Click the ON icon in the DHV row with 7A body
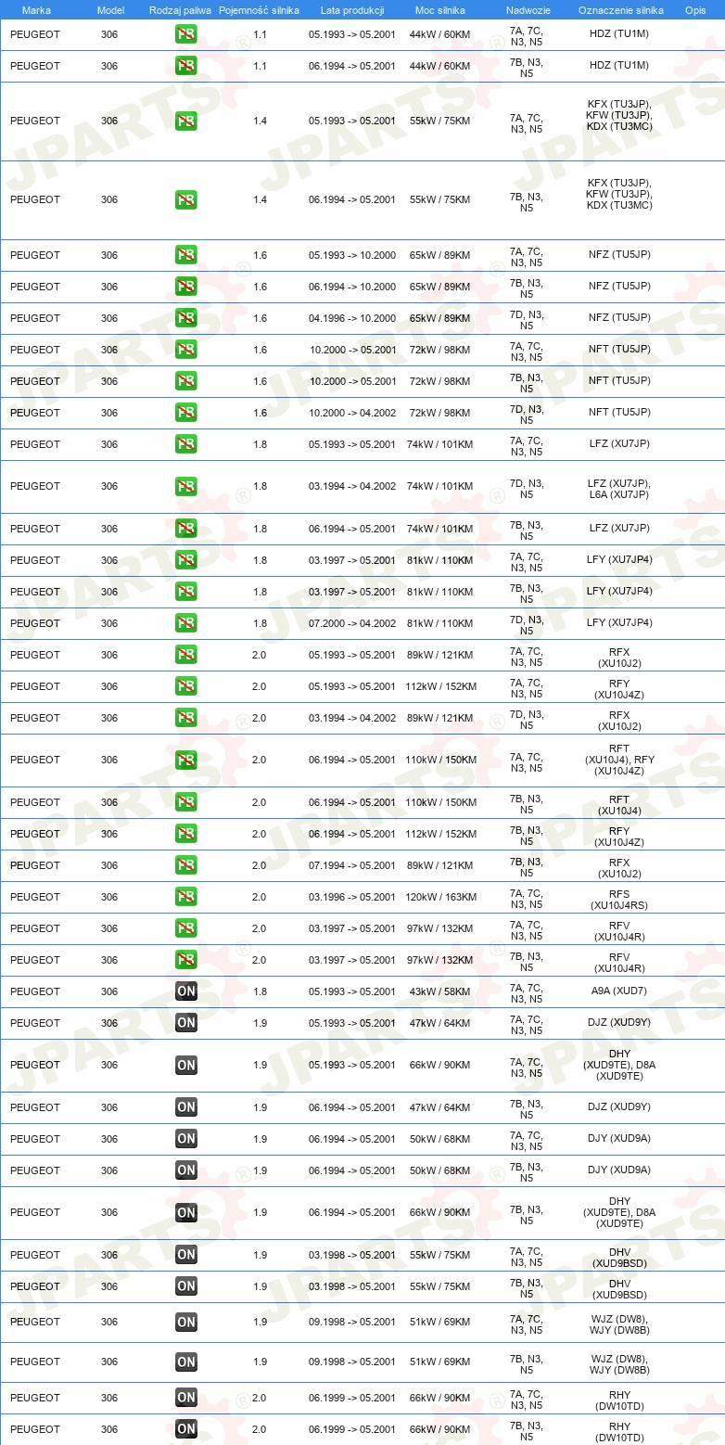Screen dimensions: 725x1445 click(186, 1255)
